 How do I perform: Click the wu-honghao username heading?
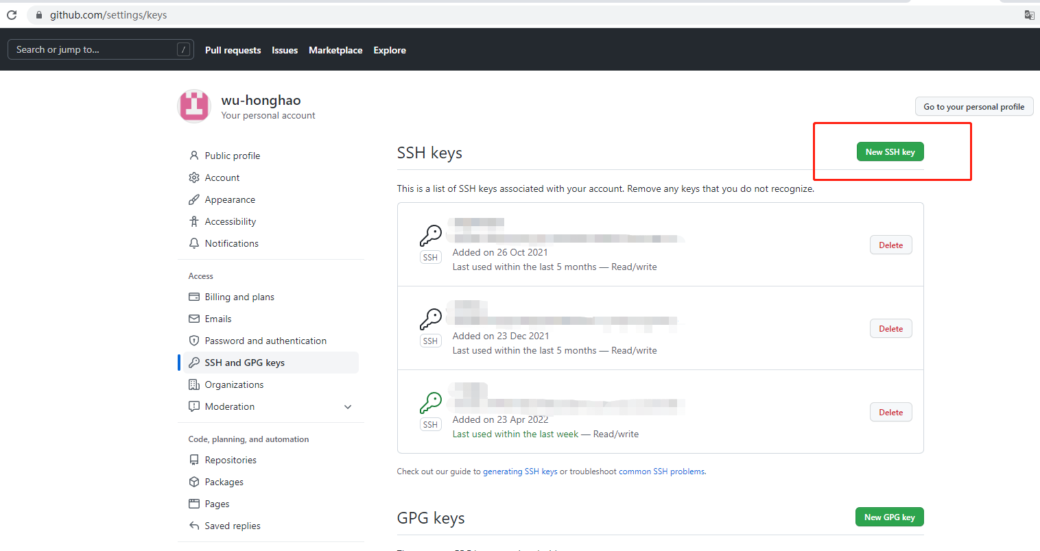(x=261, y=100)
